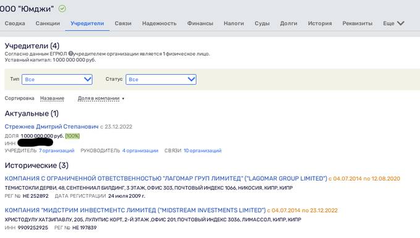
Task: Open the Налоги tab
Action: tap(233, 23)
